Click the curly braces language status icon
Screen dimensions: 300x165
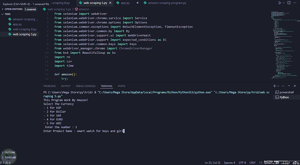(261, 163)
